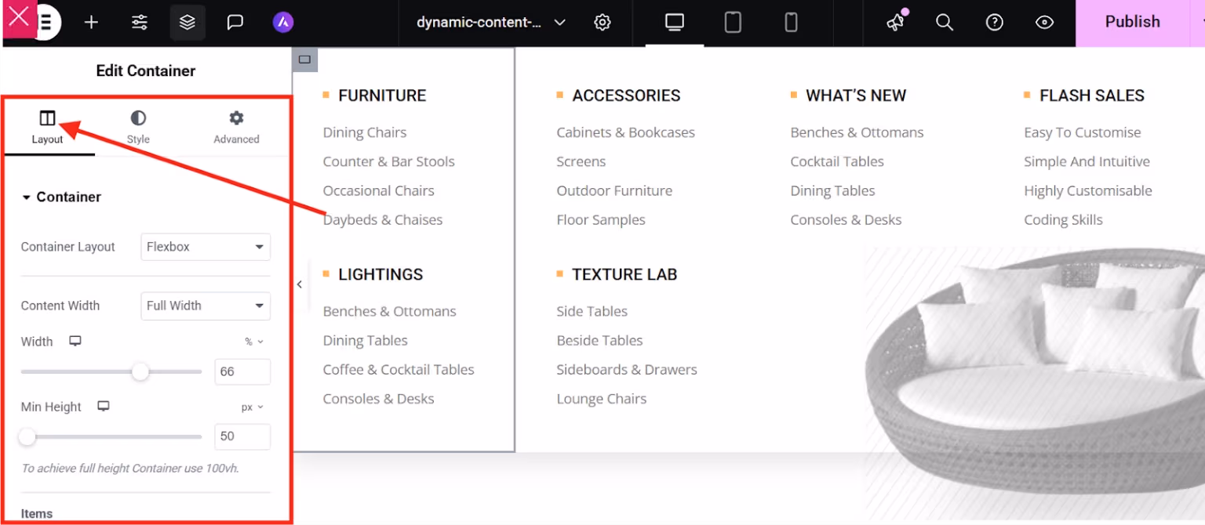The image size is (1205, 525).
Task: Click the Add Element plus icon
Action: (91, 22)
